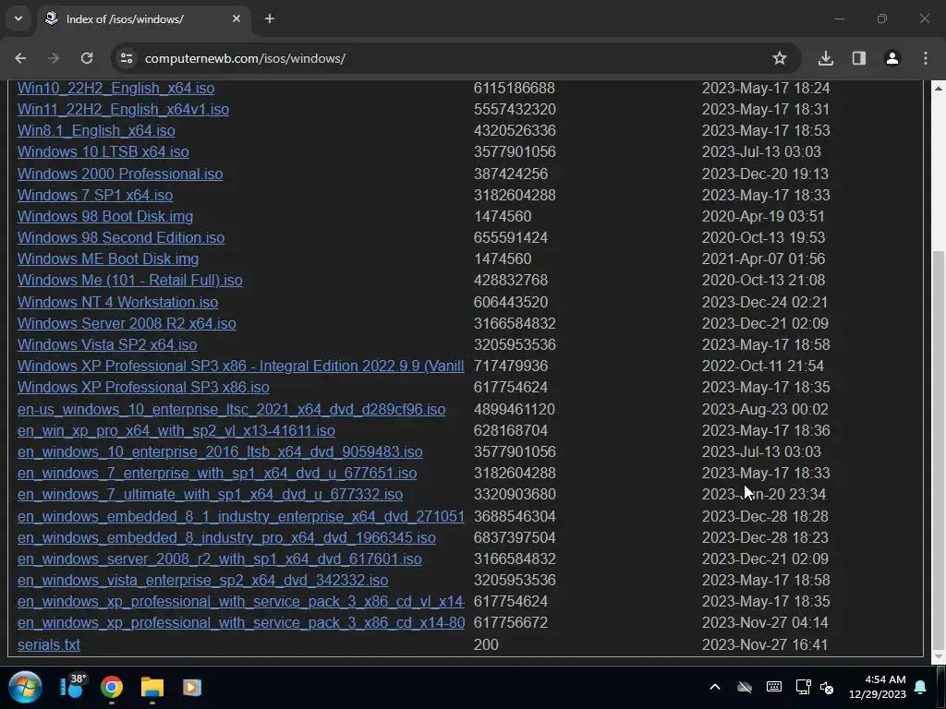Click the Chrome taskbar icon
This screenshot has width=946, height=709.
click(112, 687)
